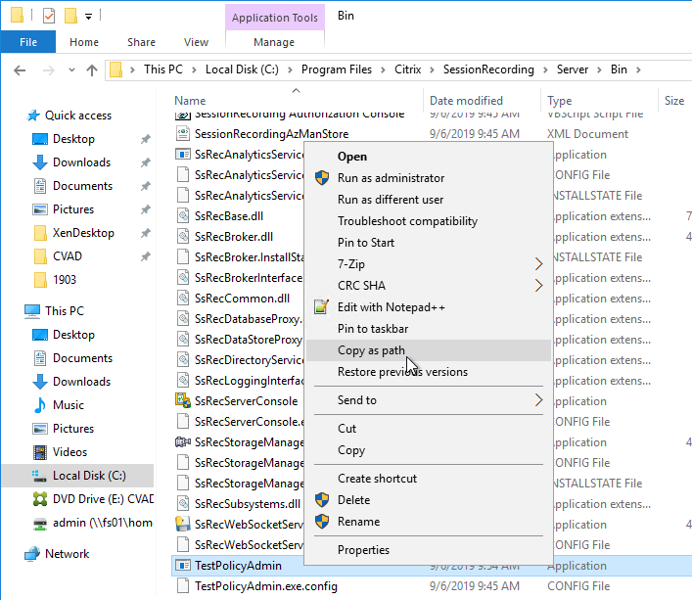The height and width of the screenshot is (600, 692).
Task: Click Local Disk (C:) in the address breadcrumb
Action: [x=242, y=69]
